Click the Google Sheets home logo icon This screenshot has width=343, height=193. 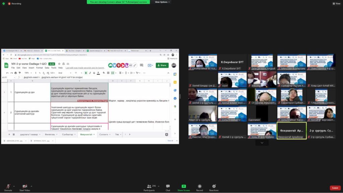pyautogui.click(x=6, y=65)
